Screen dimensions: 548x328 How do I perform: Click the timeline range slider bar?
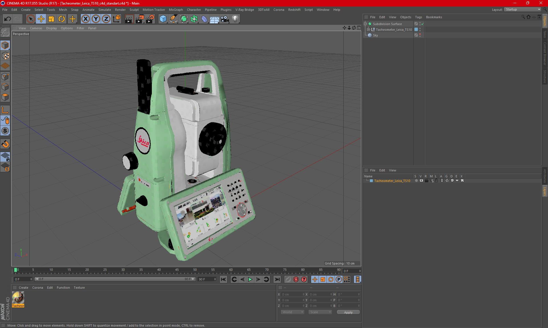point(115,279)
